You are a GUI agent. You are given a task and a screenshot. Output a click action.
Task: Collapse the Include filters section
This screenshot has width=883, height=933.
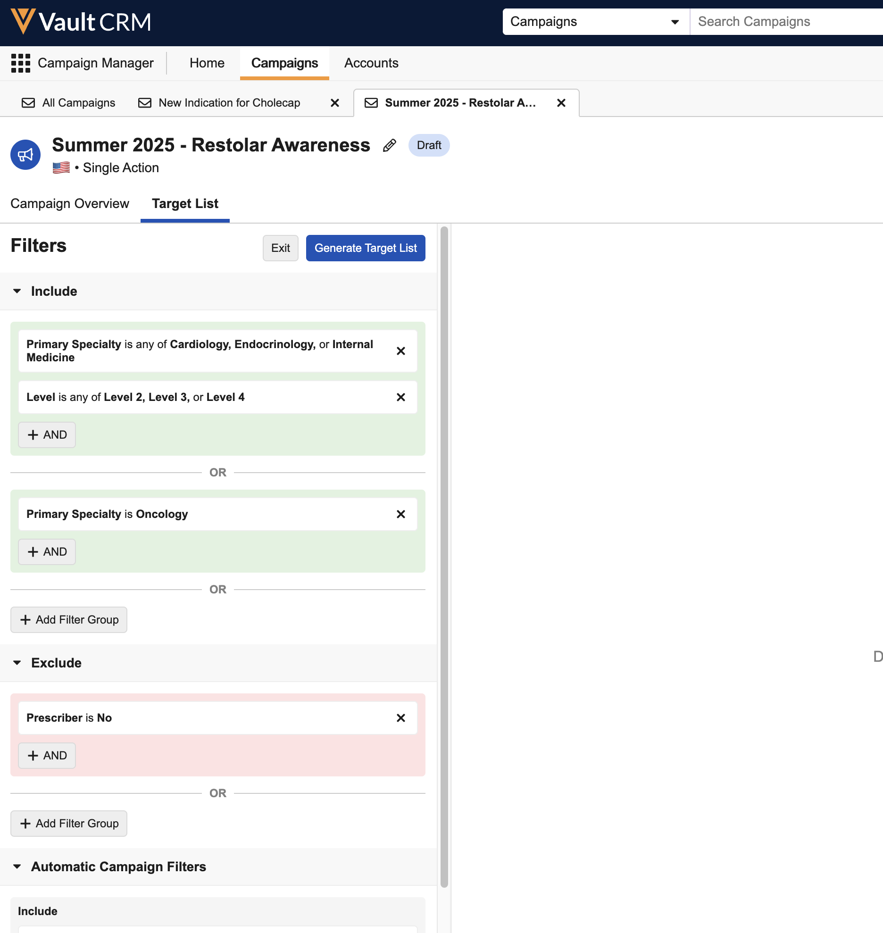(x=17, y=291)
